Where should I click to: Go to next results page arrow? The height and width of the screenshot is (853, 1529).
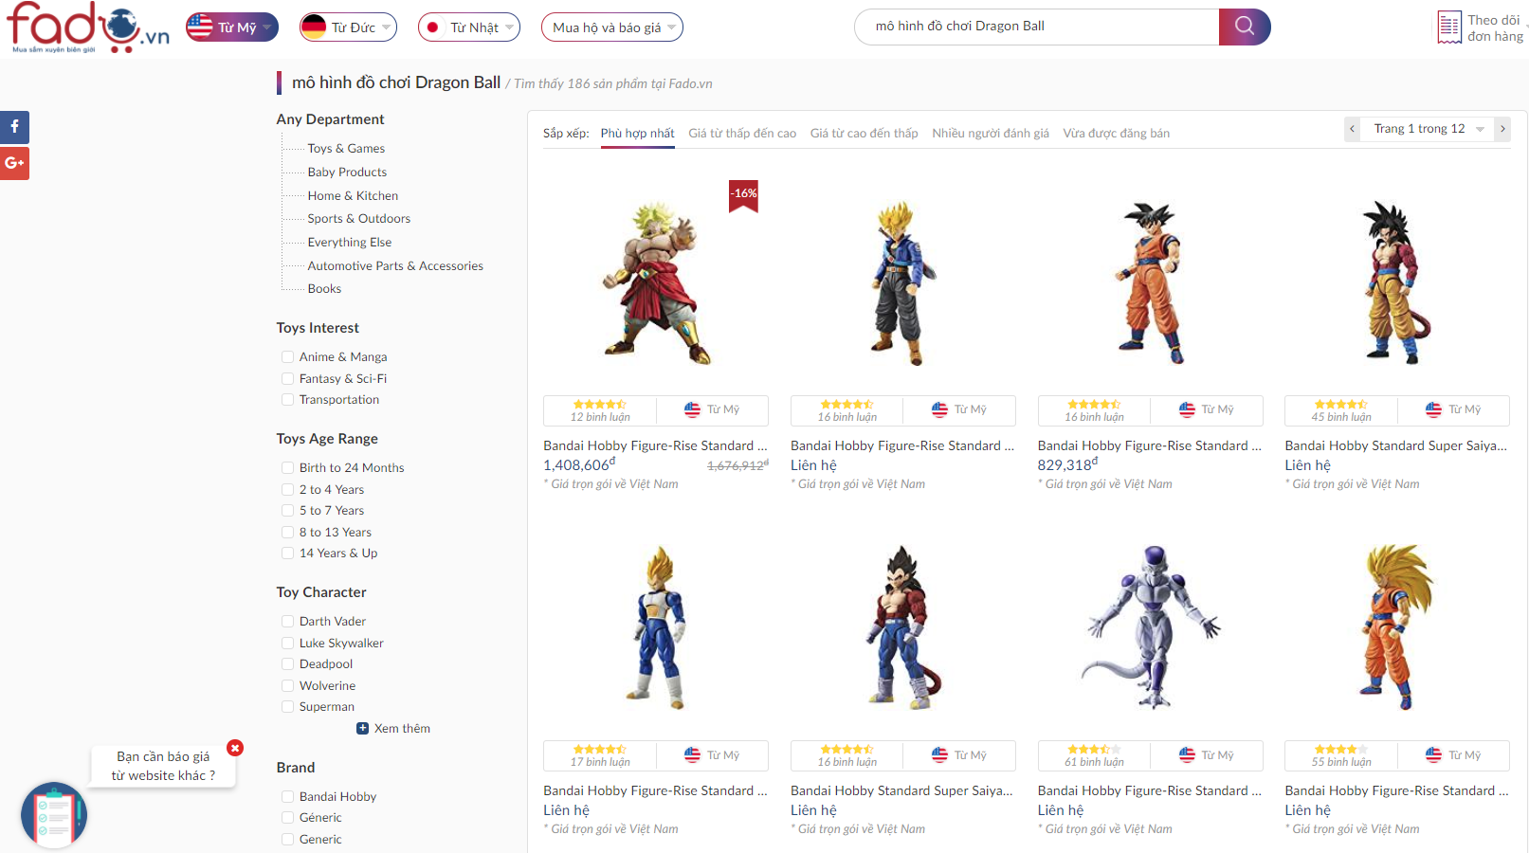[x=1502, y=129]
